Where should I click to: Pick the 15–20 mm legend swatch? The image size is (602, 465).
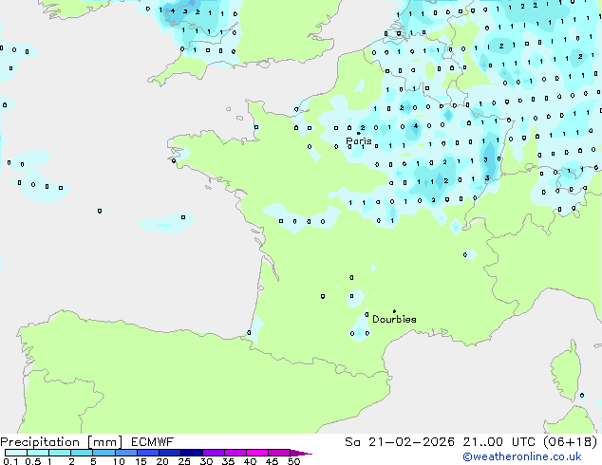(148, 453)
